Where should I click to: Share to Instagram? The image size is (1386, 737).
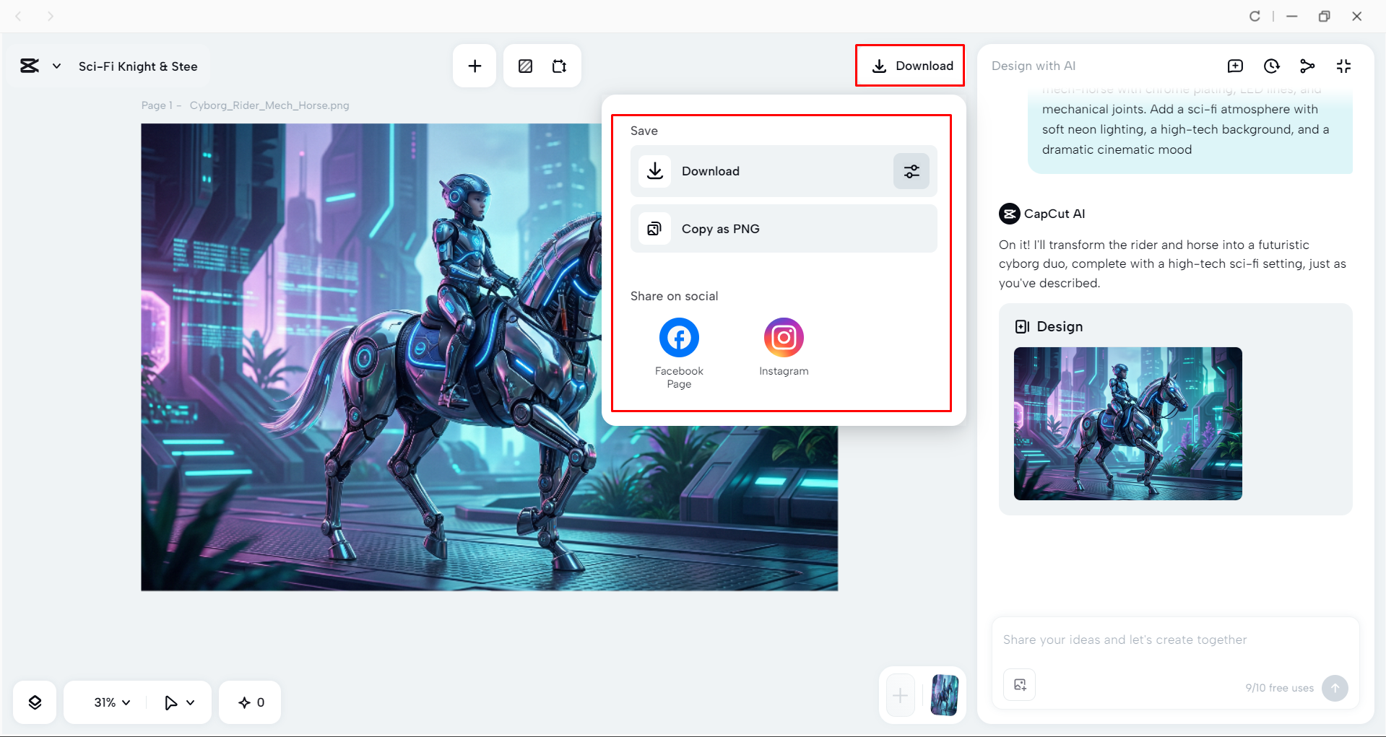784,347
